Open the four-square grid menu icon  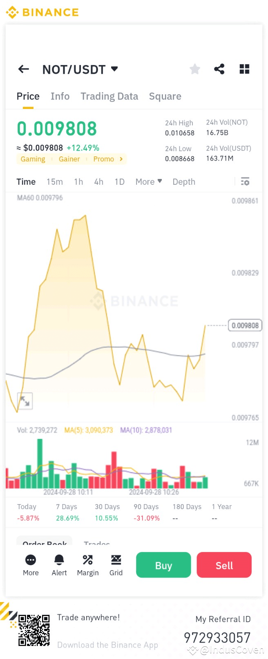pyautogui.click(x=244, y=69)
